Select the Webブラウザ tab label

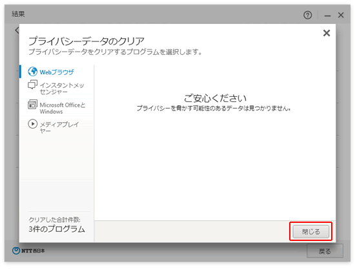click(x=57, y=72)
